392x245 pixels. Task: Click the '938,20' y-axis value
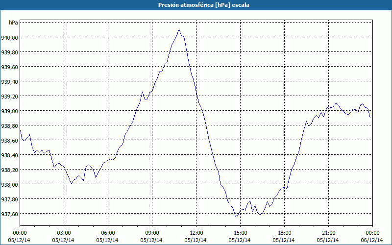click(x=9, y=170)
